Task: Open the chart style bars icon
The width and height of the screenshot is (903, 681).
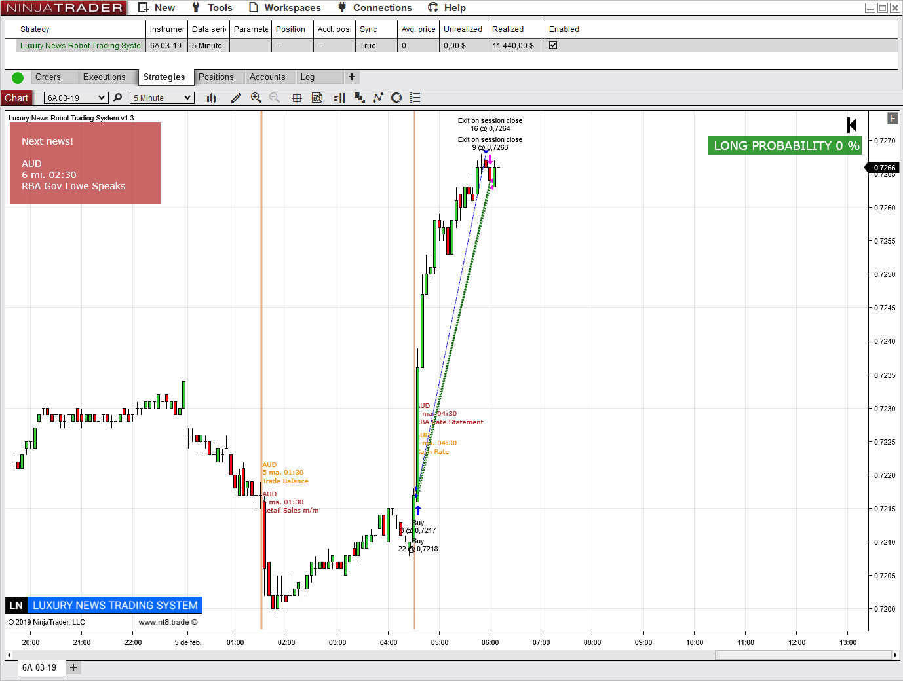Action: 211,98
